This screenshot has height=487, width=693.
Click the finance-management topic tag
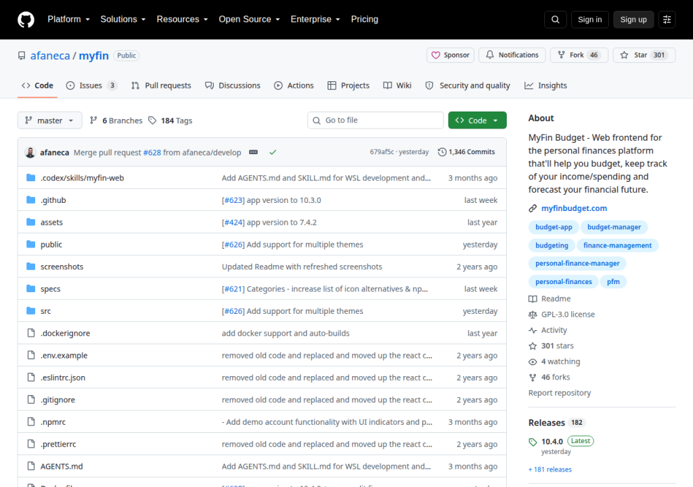pos(617,246)
